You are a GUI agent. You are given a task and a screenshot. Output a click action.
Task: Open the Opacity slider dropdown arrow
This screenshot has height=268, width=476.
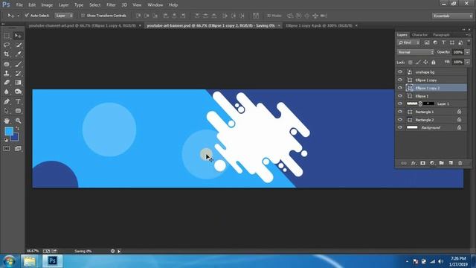(x=468, y=52)
